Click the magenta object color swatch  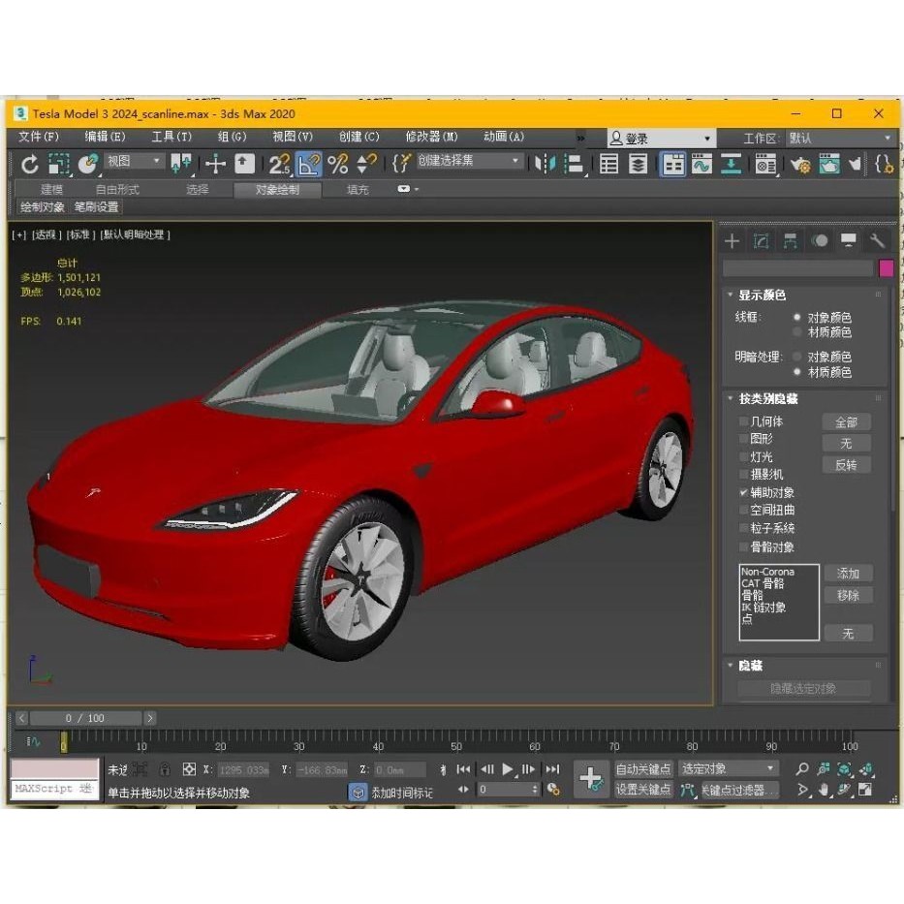pyautogui.click(x=887, y=268)
